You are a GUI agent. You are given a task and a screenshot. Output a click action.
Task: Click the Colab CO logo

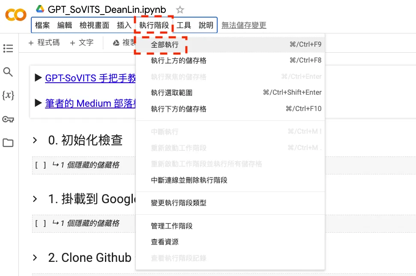pyautogui.click(x=16, y=15)
